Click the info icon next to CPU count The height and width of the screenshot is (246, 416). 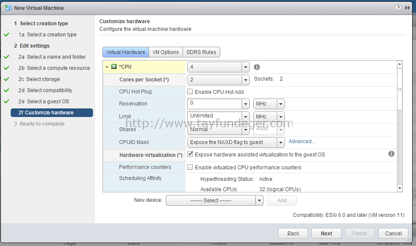[x=257, y=67]
